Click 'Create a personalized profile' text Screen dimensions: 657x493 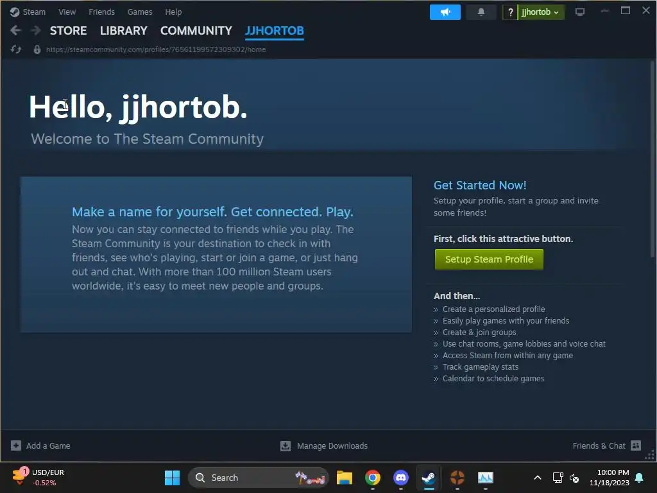[493, 309]
